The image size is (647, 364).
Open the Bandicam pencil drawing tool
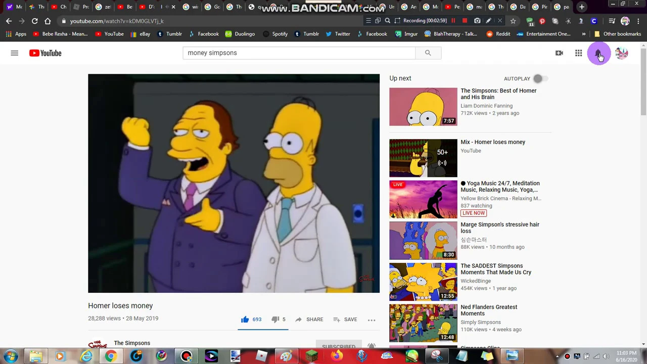coord(488,21)
